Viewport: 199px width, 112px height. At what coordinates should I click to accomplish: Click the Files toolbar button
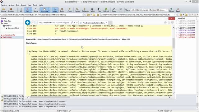[x=99, y=10]
